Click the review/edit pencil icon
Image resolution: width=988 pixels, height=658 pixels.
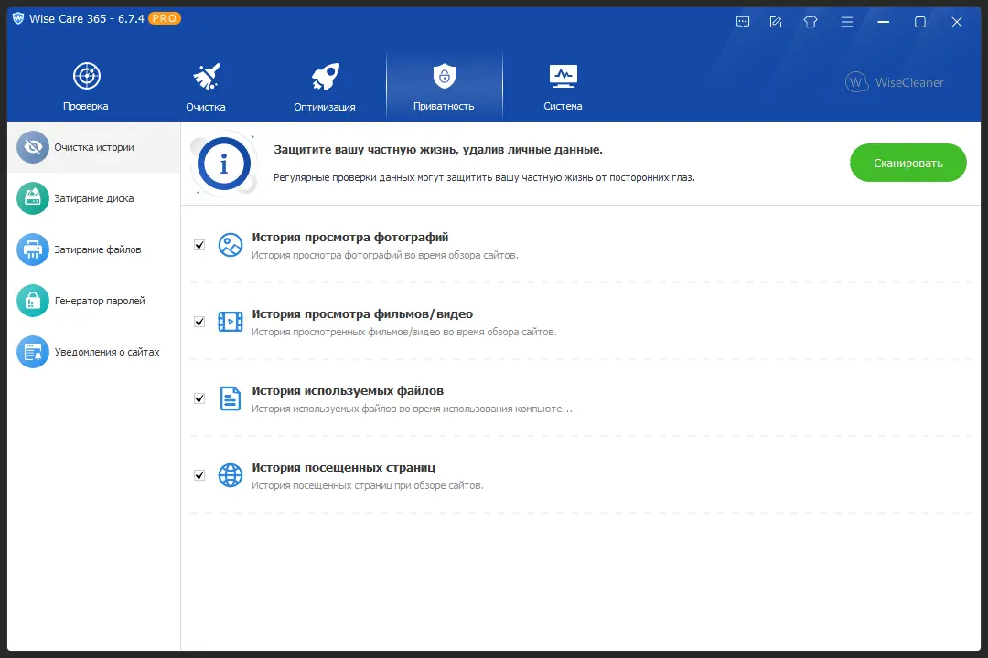[775, 21]
